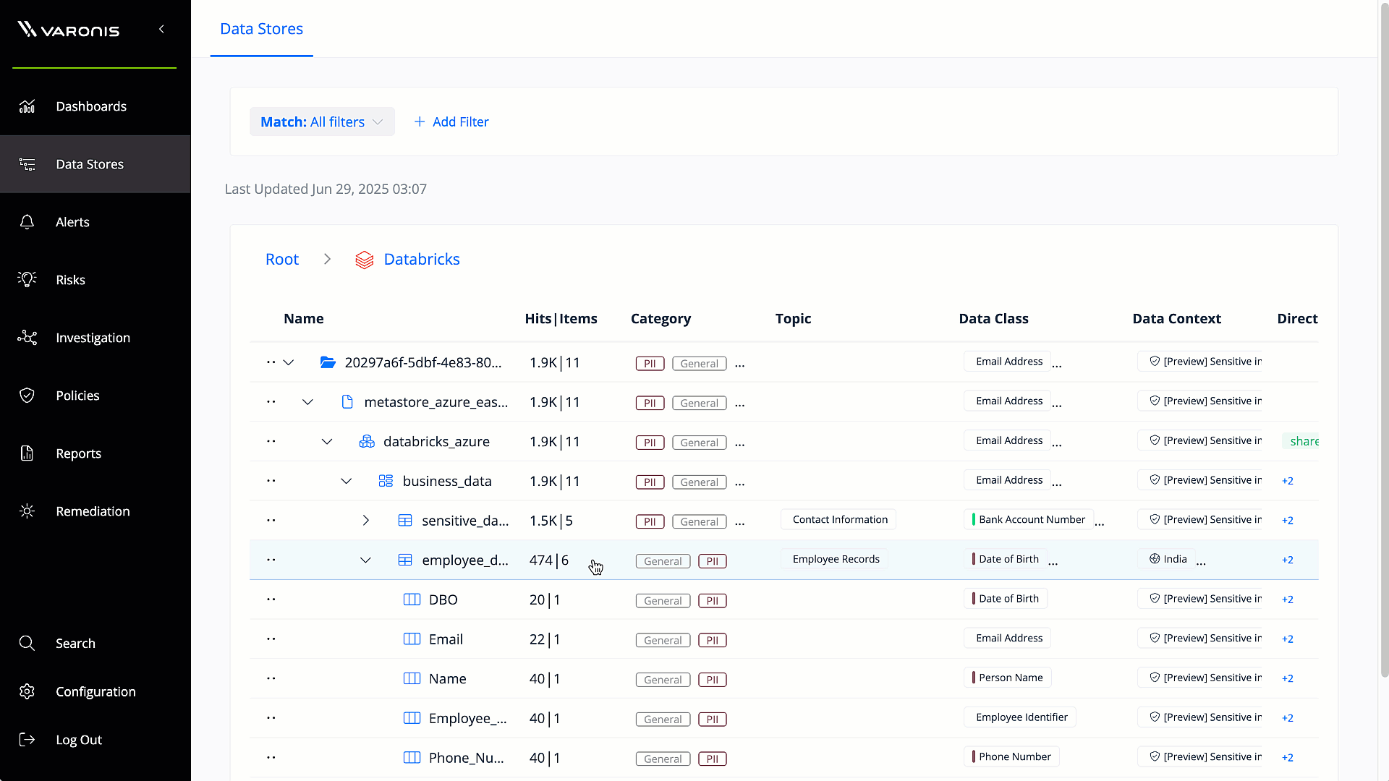This screenshot has height=781, width=1389.
Task: Click the Employee Records topic tag
Action: click(x=836, y=559)
